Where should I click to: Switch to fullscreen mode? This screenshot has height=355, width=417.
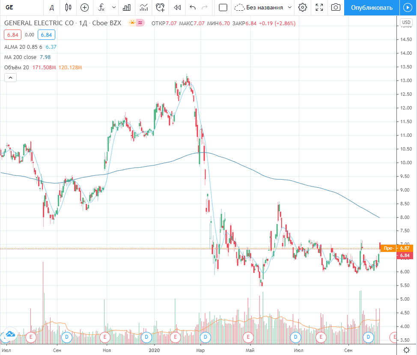point(319,7)
